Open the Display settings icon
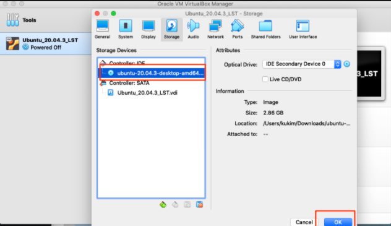The height and width of the screenshot is (226, 391). click(x=148, y=30)
